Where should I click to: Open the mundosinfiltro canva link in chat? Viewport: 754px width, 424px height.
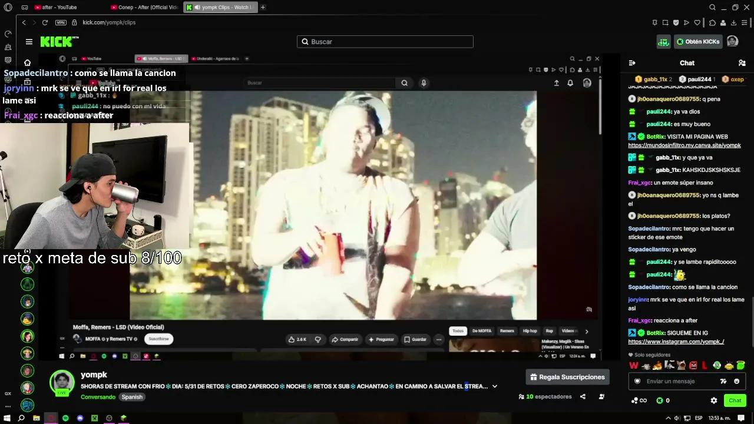tap(684, 145)
